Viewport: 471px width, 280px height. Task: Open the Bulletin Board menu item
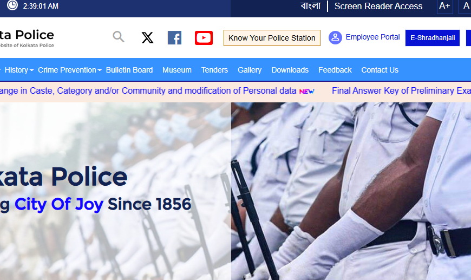pos(129,70)
